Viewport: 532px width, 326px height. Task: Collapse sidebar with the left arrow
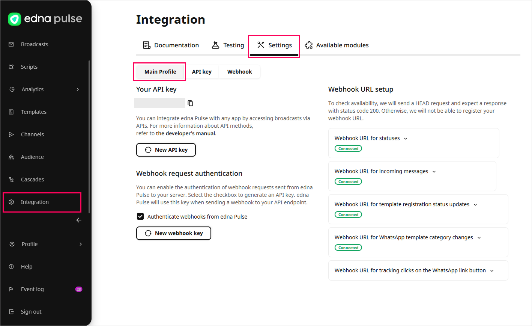79,220
